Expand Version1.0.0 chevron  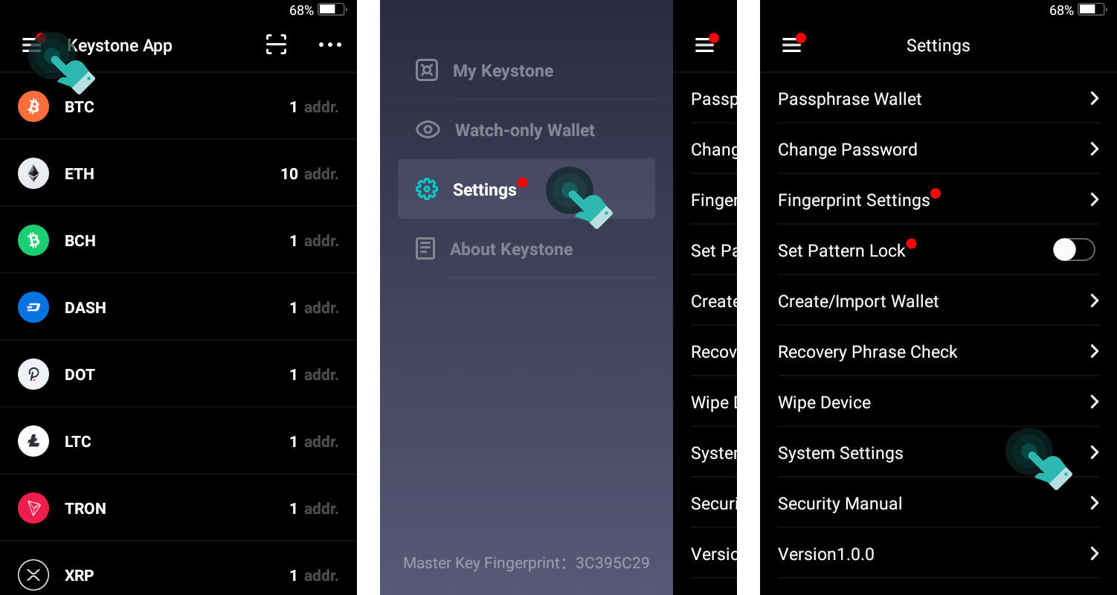(x=1094, y=553)
